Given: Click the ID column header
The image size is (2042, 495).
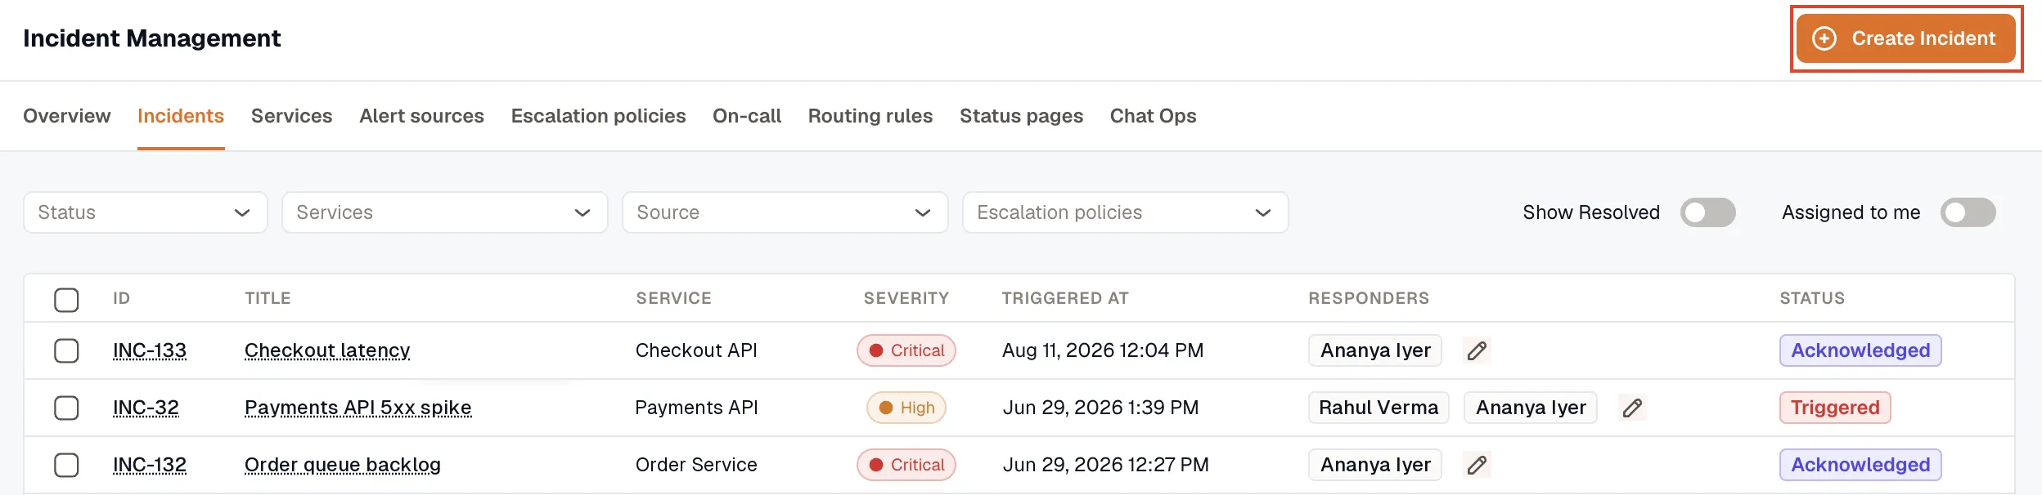Looking at the screenshot, I should pos(121,298).
